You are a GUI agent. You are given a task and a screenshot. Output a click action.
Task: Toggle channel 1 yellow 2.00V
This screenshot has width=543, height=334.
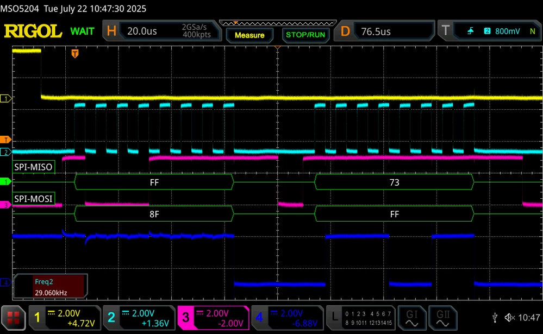pos(65,318)
